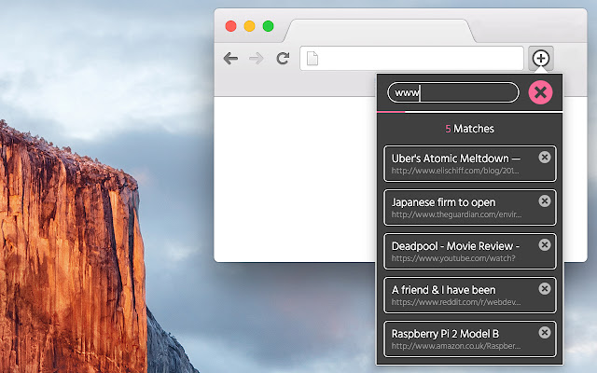
Task: Remove the 'Uber's Atomic Meltdown' entry
Action: (x=545, y=158)
